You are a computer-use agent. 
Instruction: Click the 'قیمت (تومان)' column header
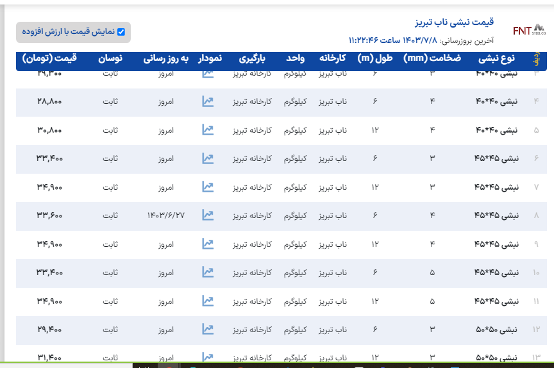[49, 58]
